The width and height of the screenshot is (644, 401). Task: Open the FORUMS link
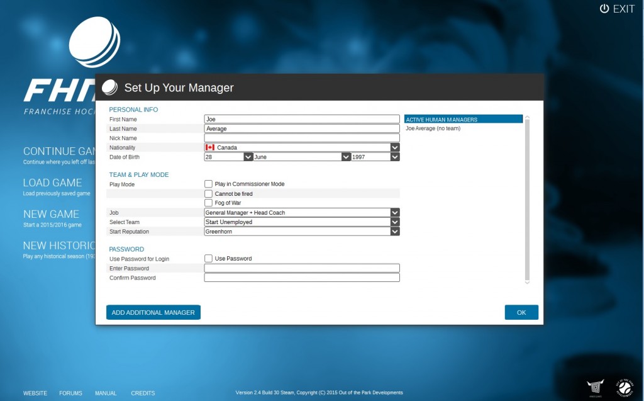click(x=70, y=393)
